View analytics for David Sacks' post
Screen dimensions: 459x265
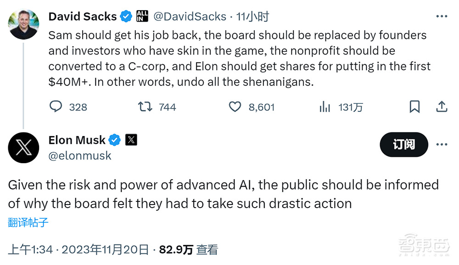[325, 107]
